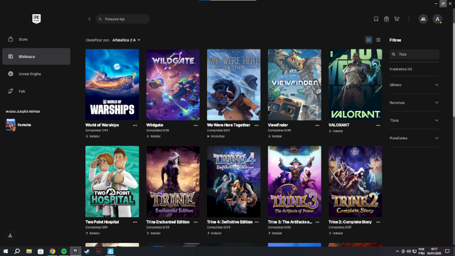Open the downloads icon in sidebar
The height and width of the screenshot is (256, 455).
tap(10, 235)
